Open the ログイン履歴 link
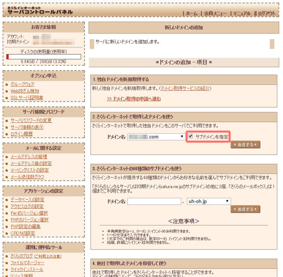 (22, 134)
